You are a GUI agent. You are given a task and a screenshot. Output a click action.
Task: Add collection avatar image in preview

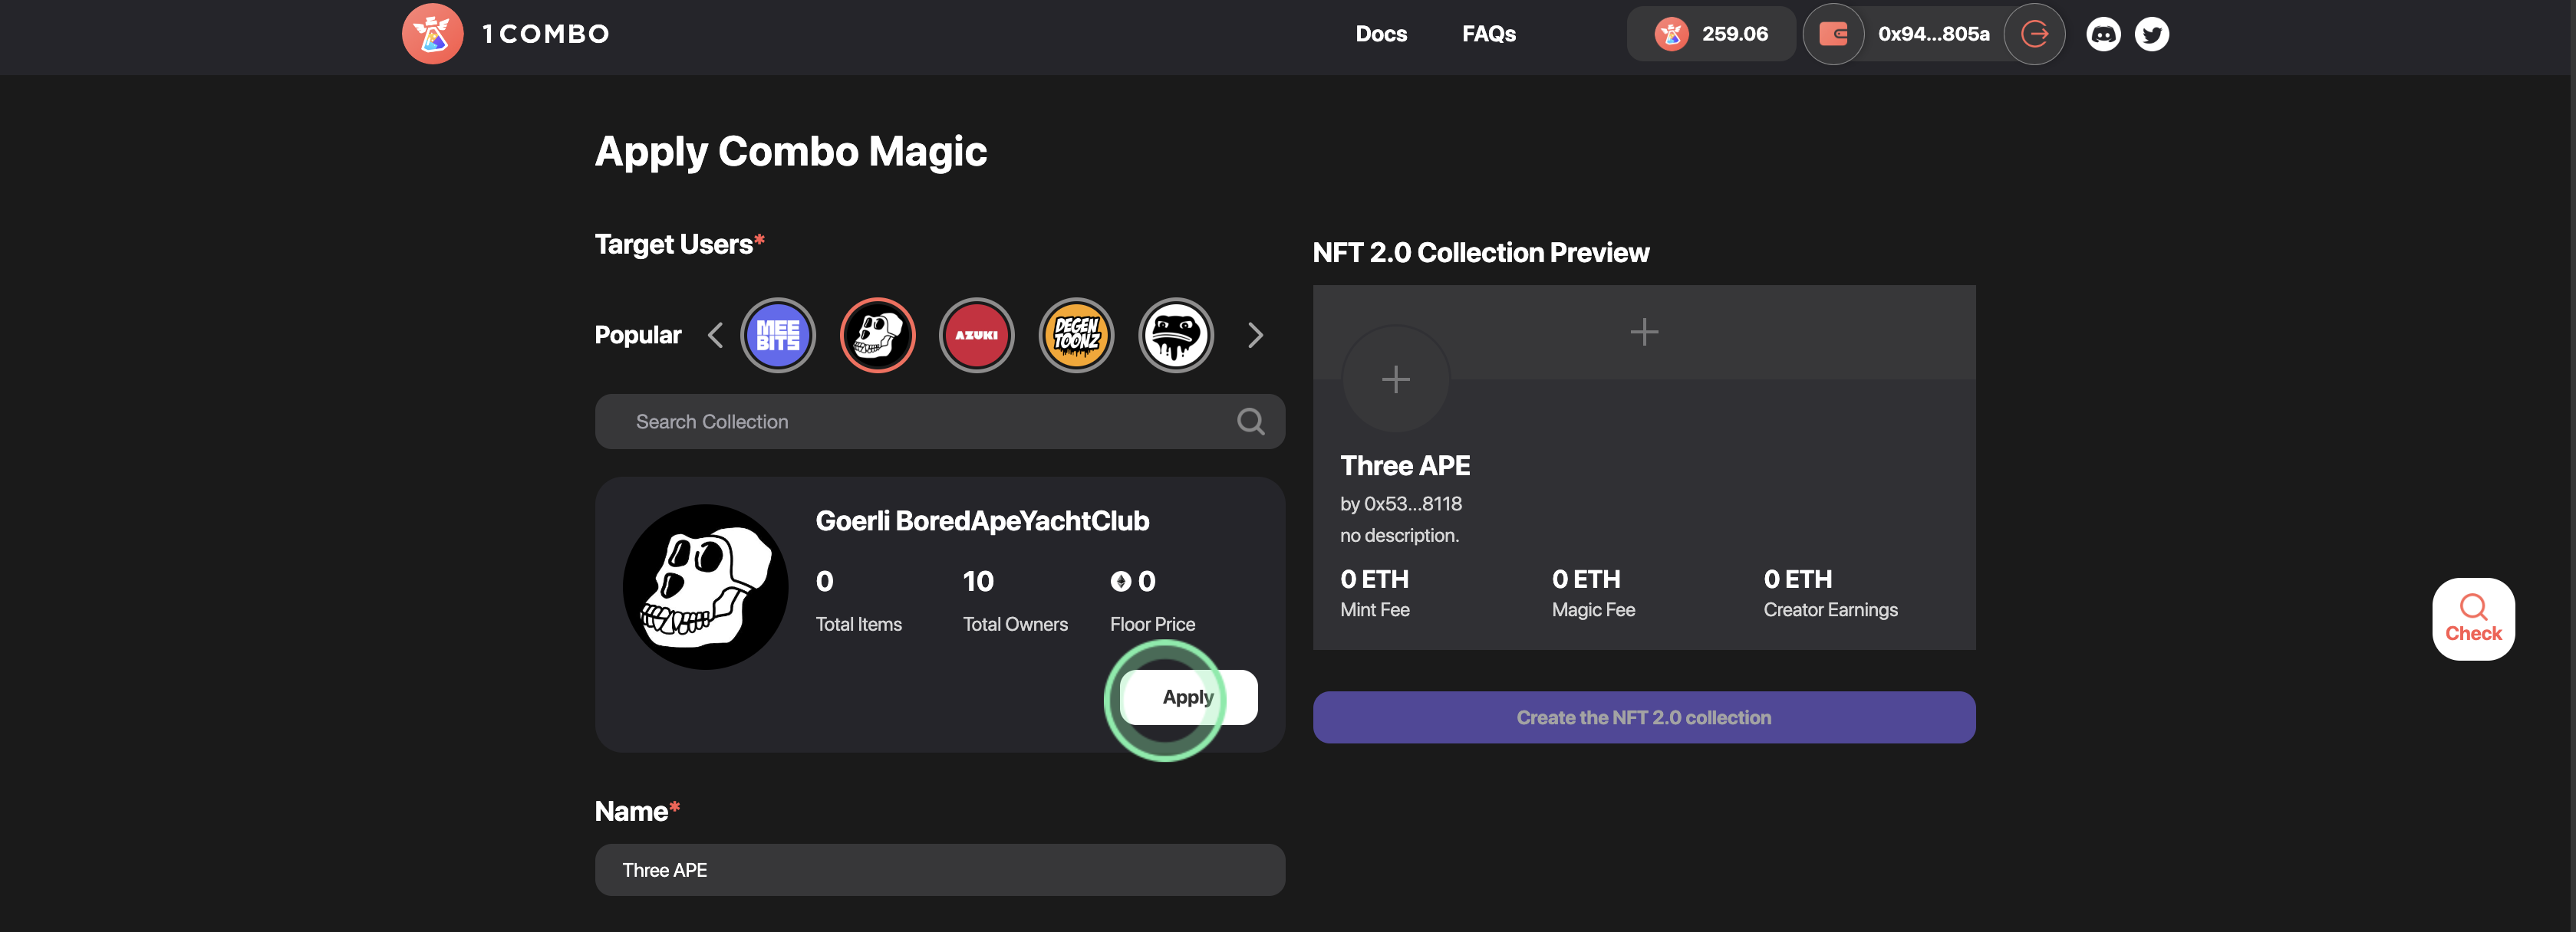tap(1395, 379)
